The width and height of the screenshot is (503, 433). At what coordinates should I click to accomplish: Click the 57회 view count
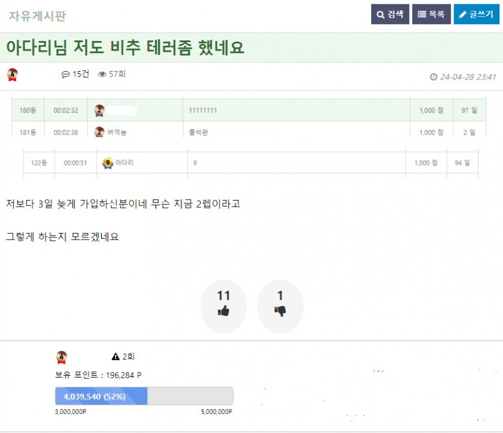pyautogui.click(x=117, y=74)
